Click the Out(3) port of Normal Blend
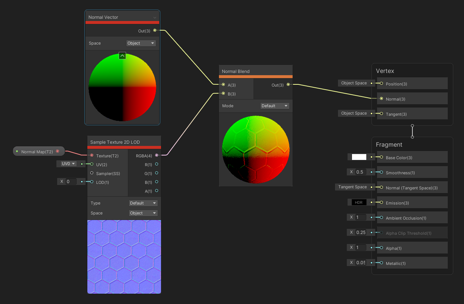464x304 pixels. click(x=288, y=85)
